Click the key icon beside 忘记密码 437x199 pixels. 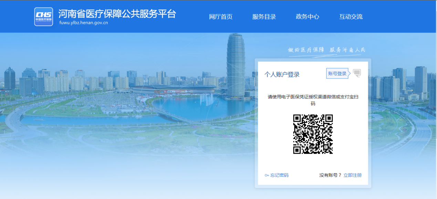click(x=267, y=175)
